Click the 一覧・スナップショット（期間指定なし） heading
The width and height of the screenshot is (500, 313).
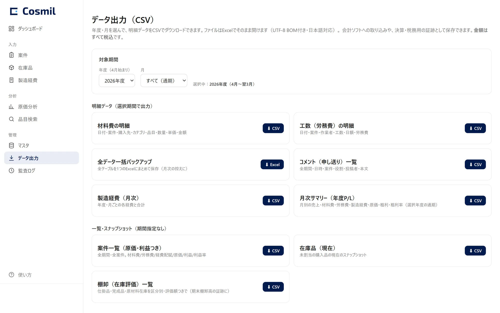point(130,229)
